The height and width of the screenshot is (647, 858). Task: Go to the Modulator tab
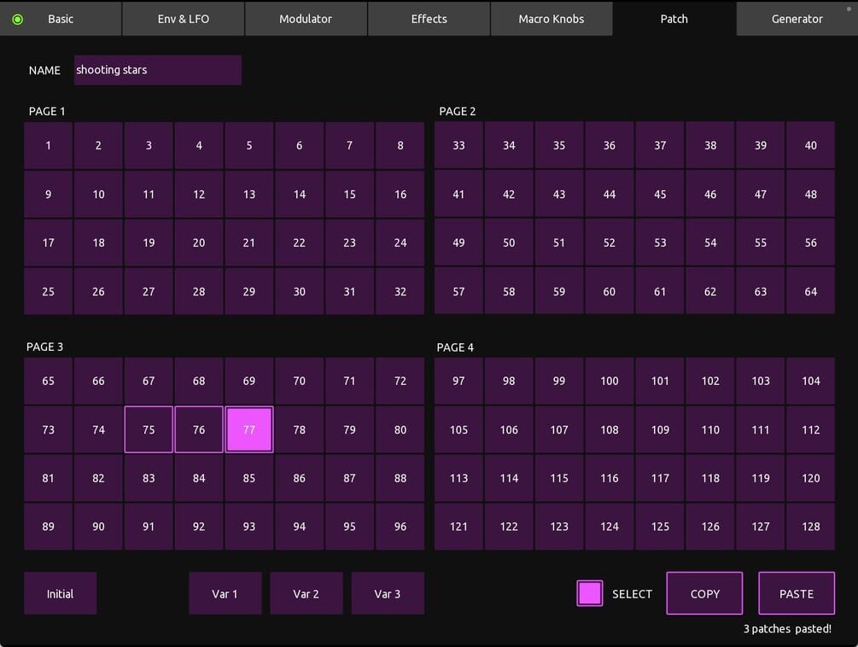306,19
